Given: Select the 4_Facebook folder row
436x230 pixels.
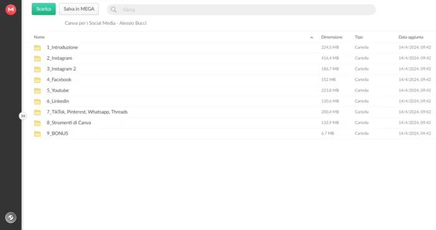Looking at the screenshot, I should point(233,80).
